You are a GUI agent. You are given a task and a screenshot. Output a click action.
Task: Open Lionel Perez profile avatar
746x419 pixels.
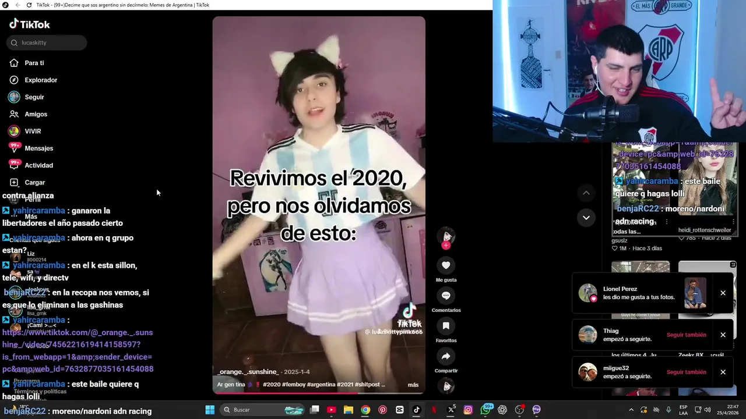(x=587, y=293)
